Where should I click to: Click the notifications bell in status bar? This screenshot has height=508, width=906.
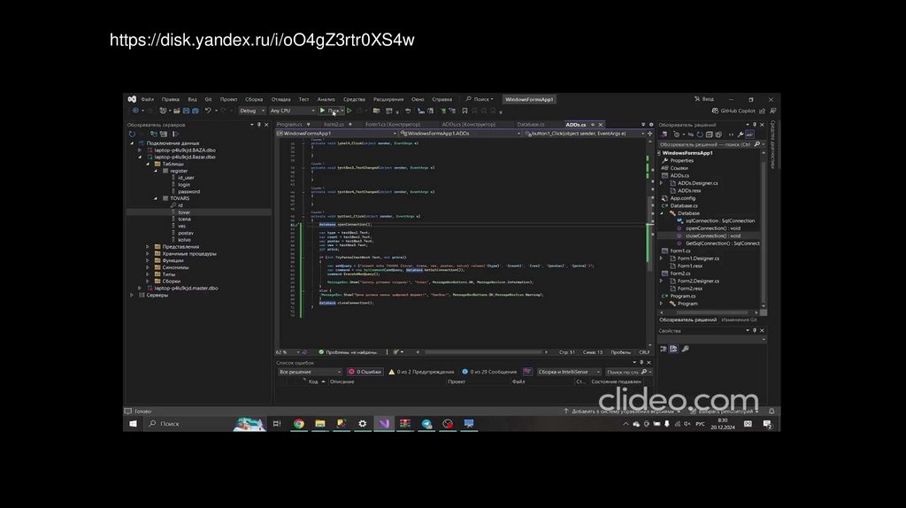(x=772, y=412)
